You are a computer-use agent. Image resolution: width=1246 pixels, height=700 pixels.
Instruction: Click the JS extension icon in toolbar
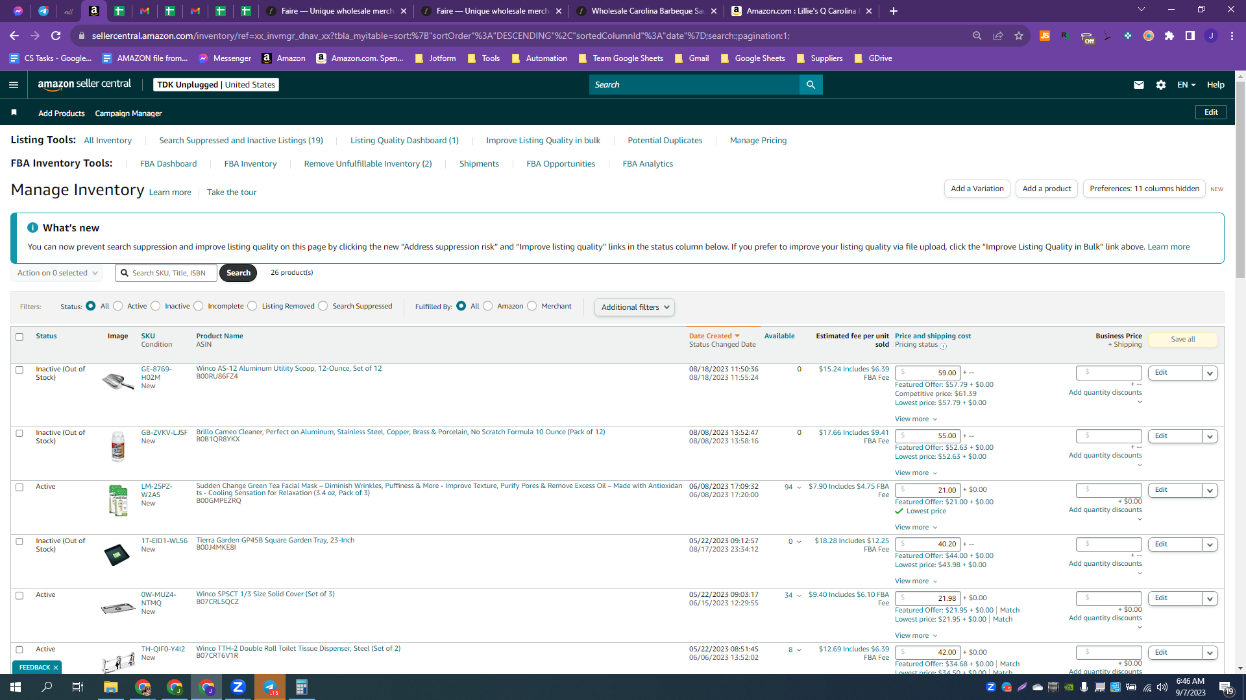coord(1045,36)
